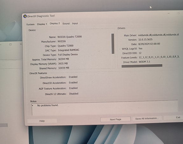The image size is (183, 144).
Task: Click the 3935 MB VRAM value
Action: pos(63,63)
